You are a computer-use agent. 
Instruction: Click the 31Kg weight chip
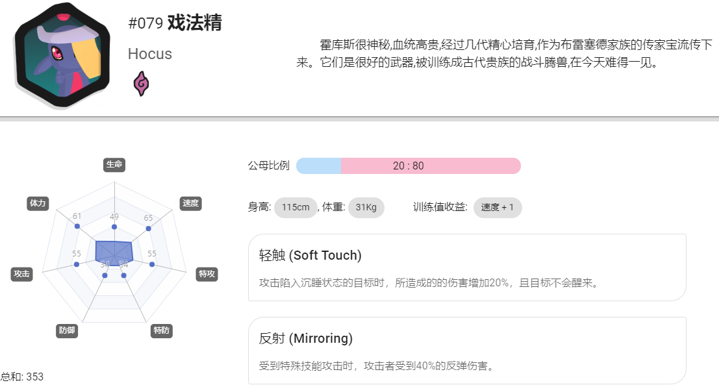366,208
